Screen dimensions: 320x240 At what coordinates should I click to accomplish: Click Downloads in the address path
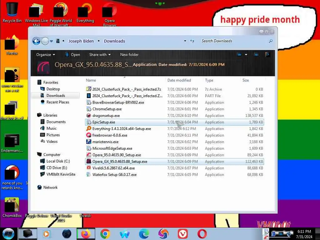point(114,41)
